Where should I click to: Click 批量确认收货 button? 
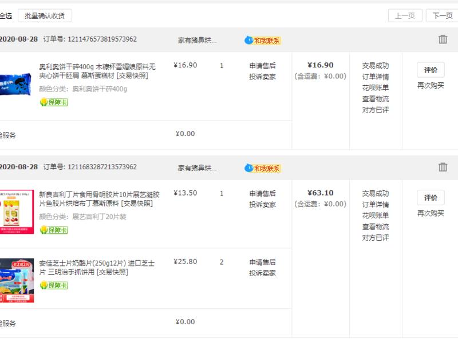(45, 15)
